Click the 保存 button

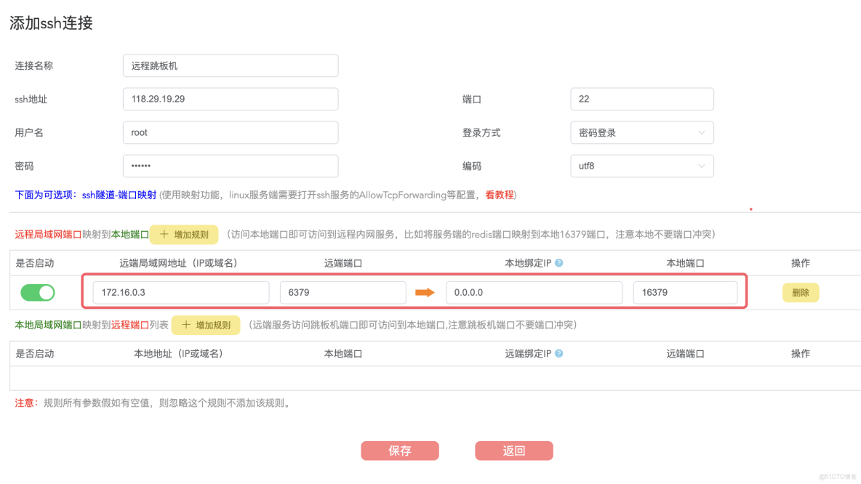point(400,451)
